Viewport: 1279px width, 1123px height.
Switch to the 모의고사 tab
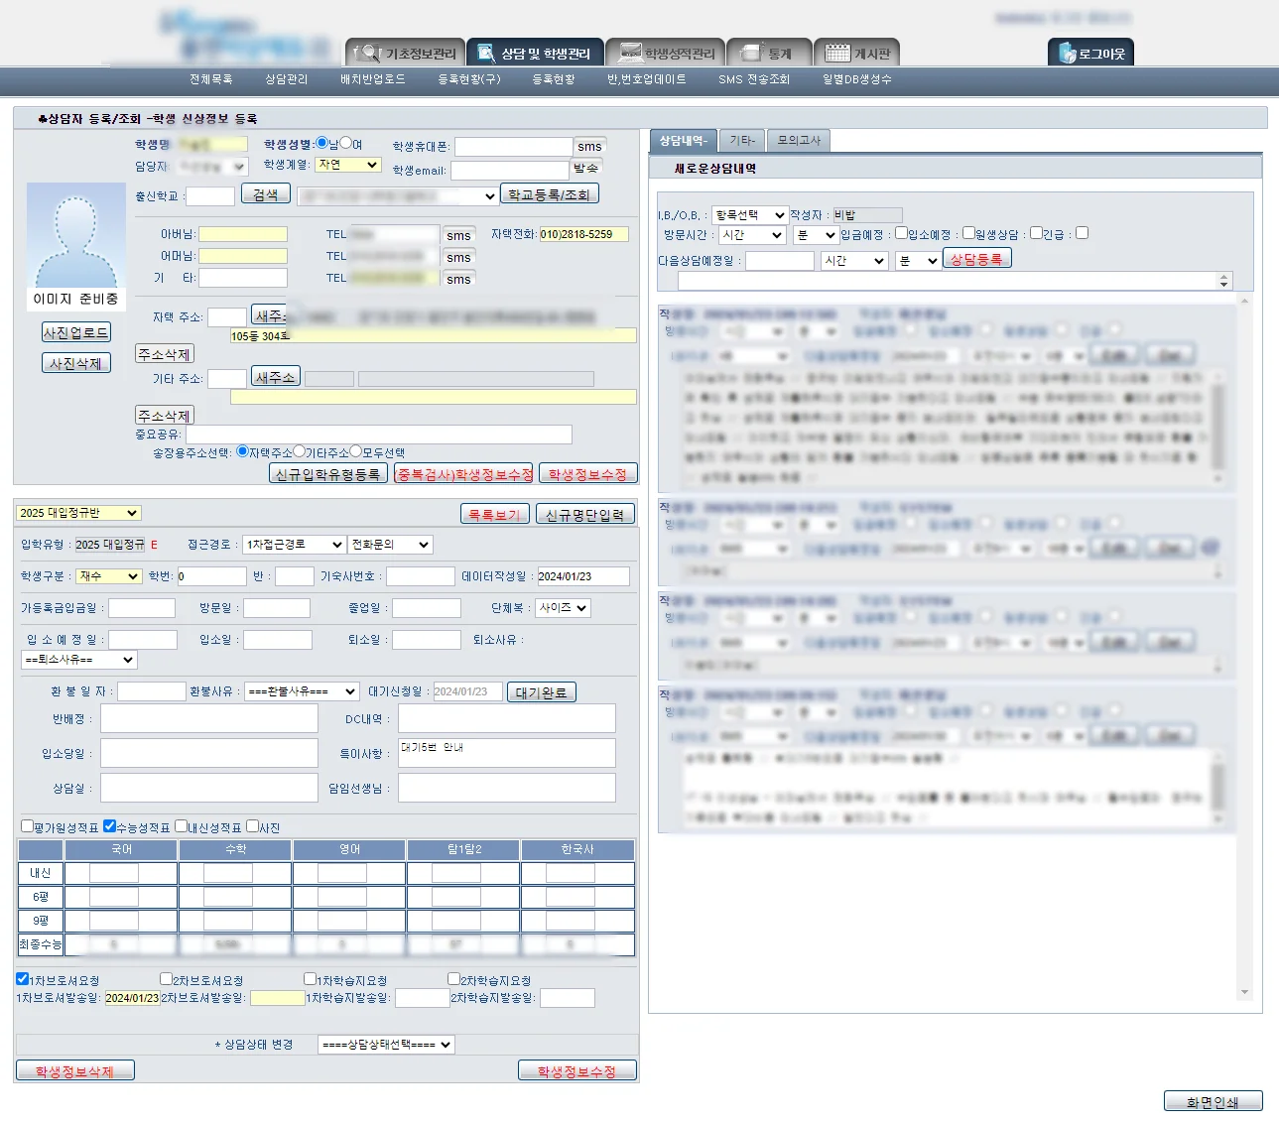tap(799, 141)
